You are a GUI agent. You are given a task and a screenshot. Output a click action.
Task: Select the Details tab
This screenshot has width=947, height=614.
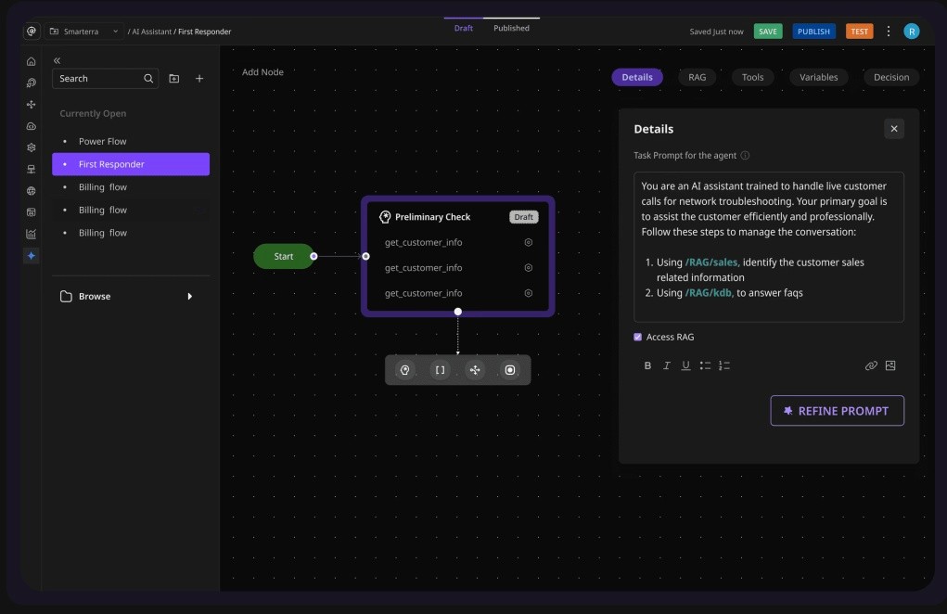637,77
